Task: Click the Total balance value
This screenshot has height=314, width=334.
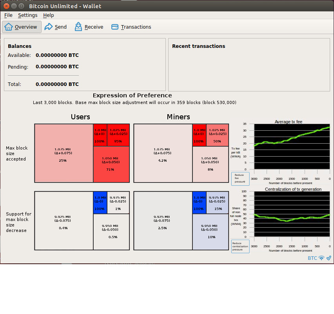Action: pos(57,84)
